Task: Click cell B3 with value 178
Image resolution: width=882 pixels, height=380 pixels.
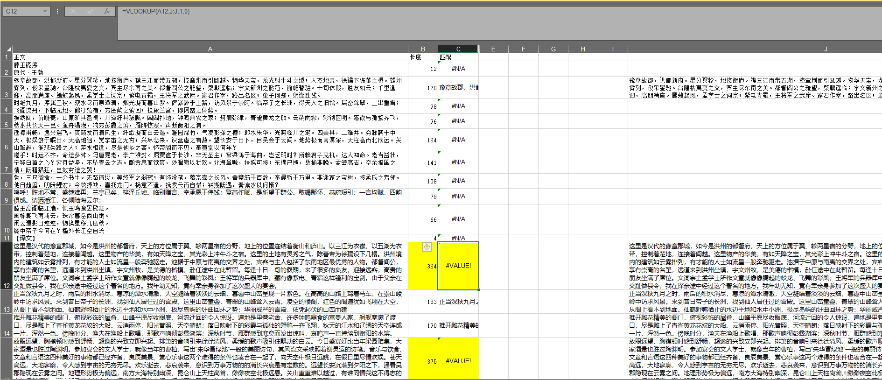Action: [423, 87]
